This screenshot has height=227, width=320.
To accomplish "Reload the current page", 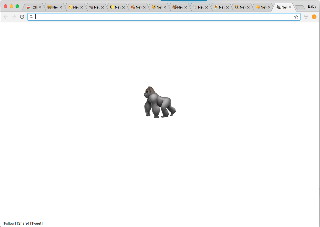I will click(x=22, y=17).
